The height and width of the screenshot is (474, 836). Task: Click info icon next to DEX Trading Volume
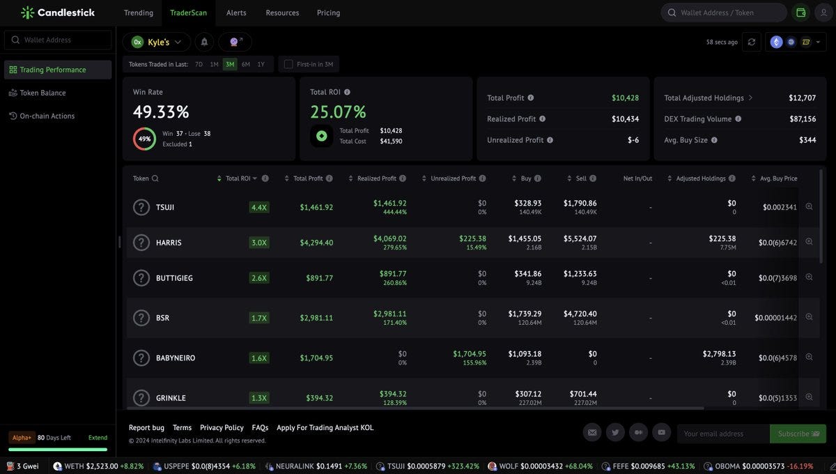(738, 119)
